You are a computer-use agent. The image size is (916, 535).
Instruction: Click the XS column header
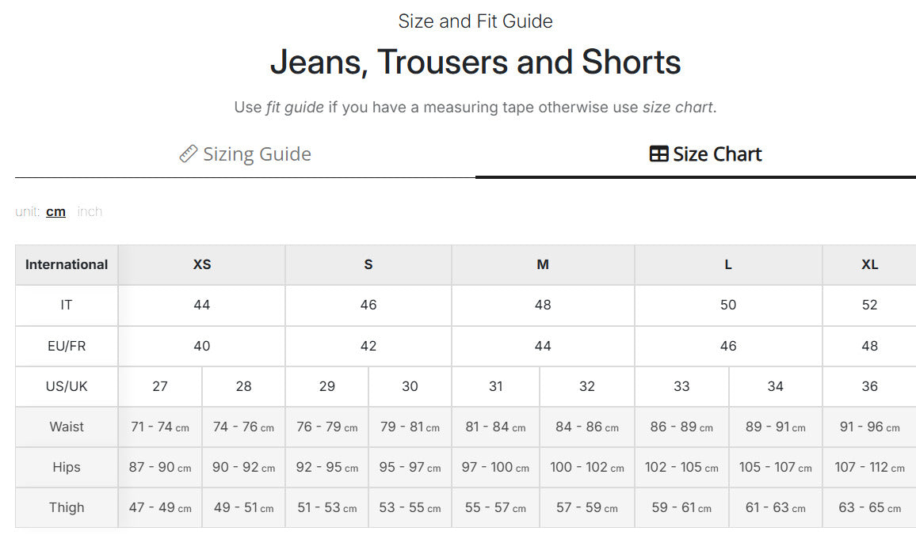[201, 265]
